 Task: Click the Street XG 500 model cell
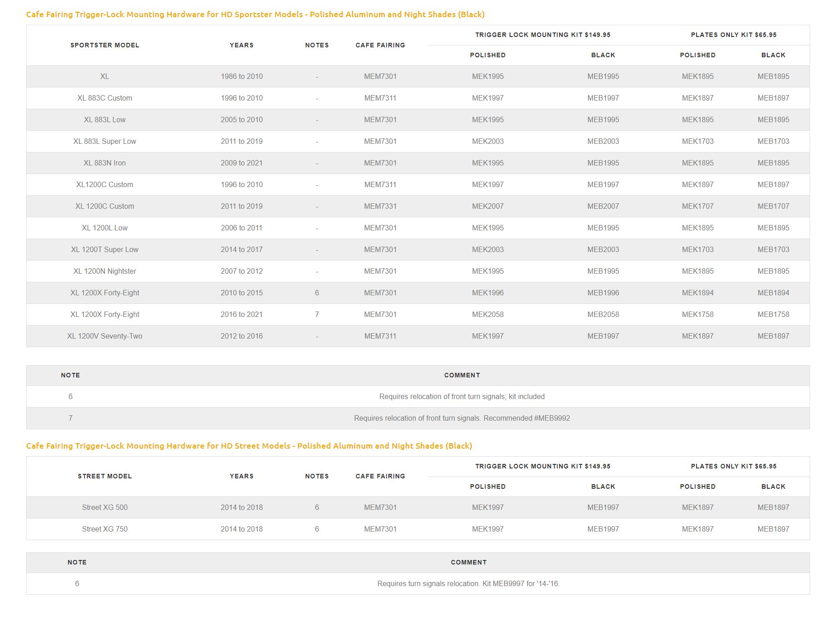105,507
